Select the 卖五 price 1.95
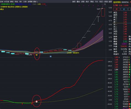131x109 pixels. click(x=125, y=12)
